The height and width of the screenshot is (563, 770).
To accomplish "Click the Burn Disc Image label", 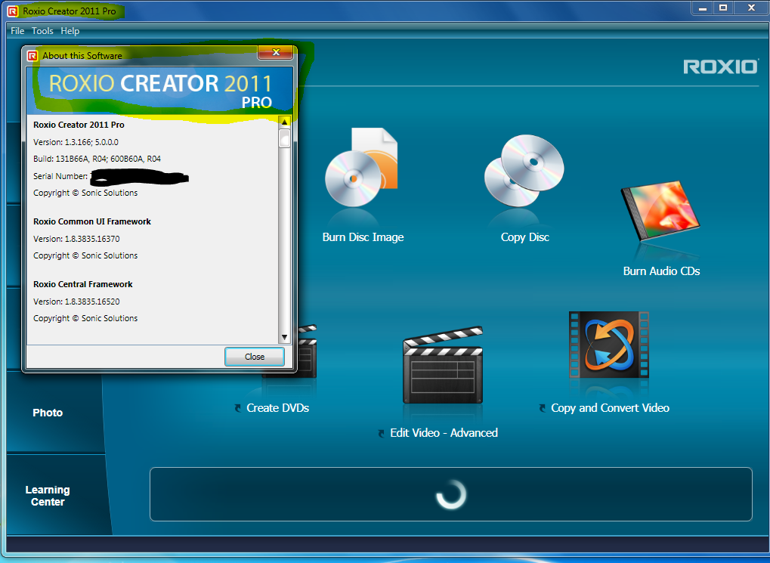I will (363, 237).
